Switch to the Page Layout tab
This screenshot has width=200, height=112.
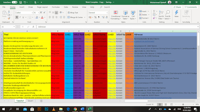(42, 7)
